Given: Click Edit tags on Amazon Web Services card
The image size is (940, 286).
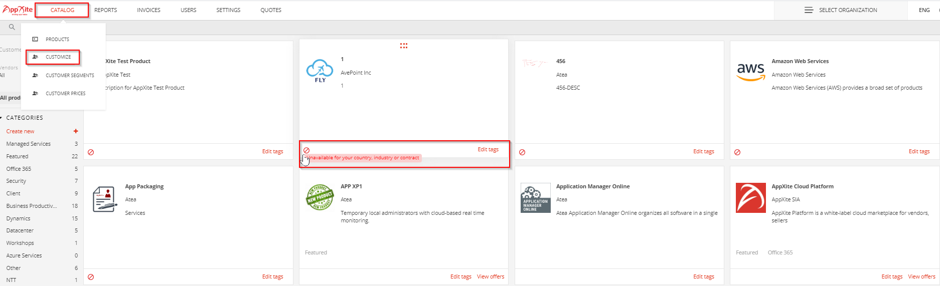Looking at the screenshot, I should (x=919, y=151).
